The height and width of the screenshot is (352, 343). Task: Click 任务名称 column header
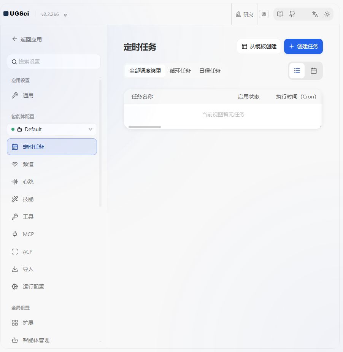click(x=142, y=97)
